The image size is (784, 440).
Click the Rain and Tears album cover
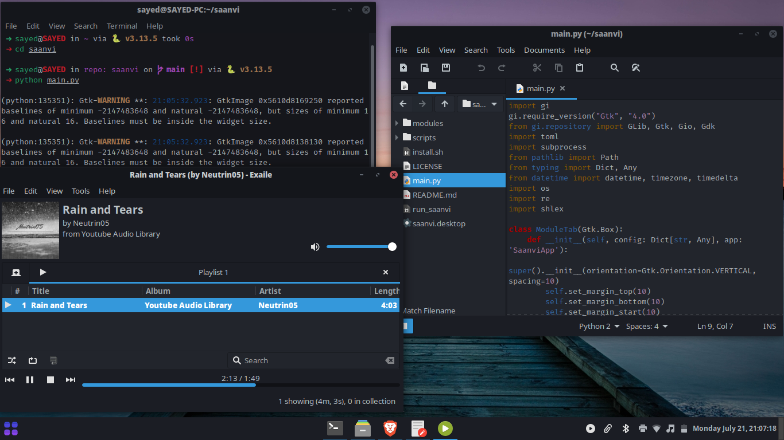click(x=30, y=230)
